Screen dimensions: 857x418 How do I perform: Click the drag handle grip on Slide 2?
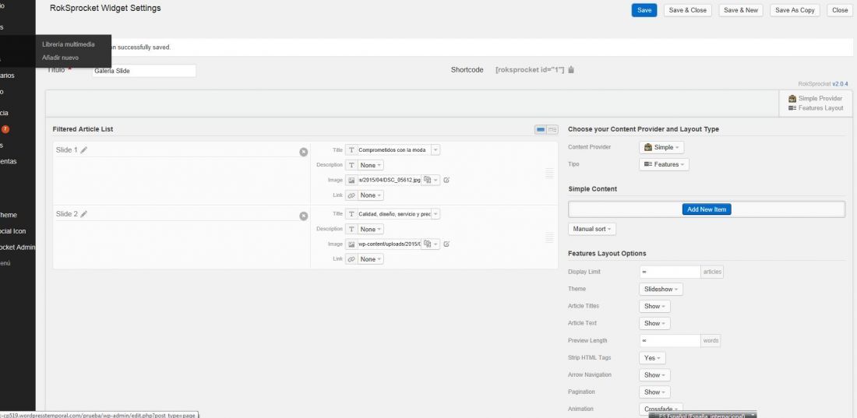point(549,237)
